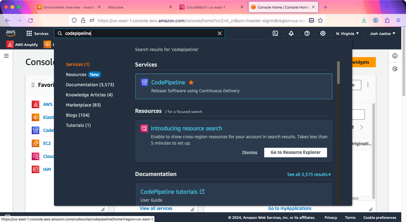The height and width of the screenshot is (222, 406).
Task: Toggle the left navigation hamburger menu
Action: tap(6, 56)
